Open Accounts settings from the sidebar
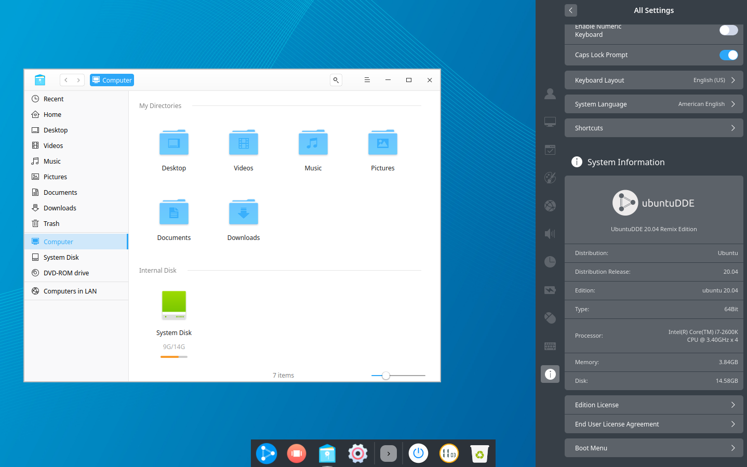This screenshot has width=747, height=467. coord(550,94)
